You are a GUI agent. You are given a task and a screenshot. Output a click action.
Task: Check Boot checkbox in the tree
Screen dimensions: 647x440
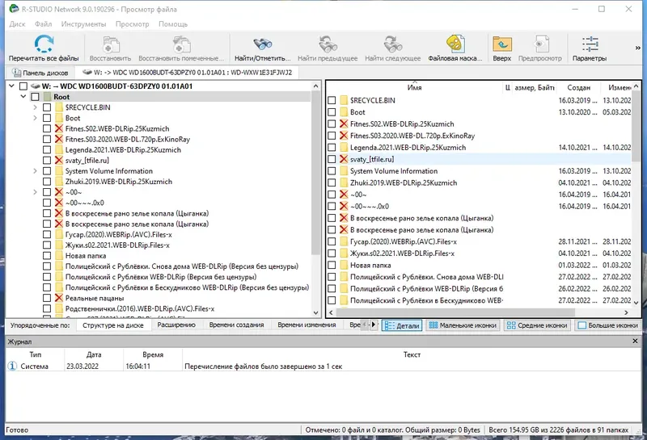click(47, 118)
